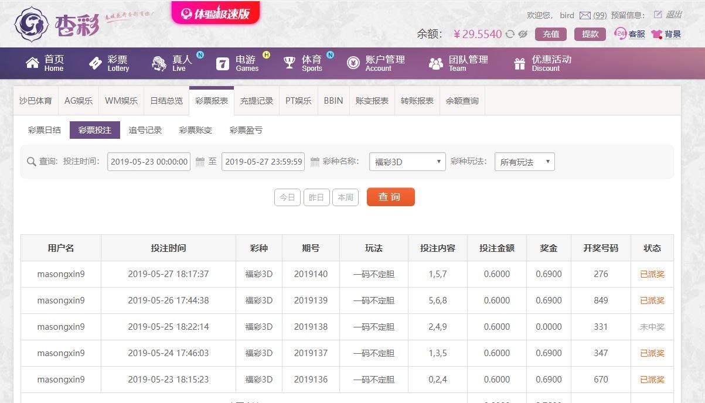Click the end time field 2019-05-27 23:59:59
The height and width of the screenshot is (403, 705).
(x=263, y=162)
